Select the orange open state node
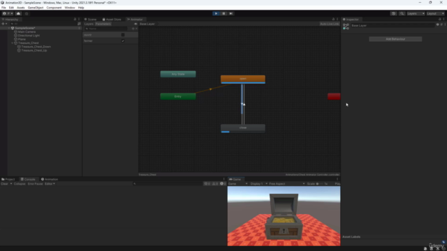447x251 pixels. coord(243,79)
